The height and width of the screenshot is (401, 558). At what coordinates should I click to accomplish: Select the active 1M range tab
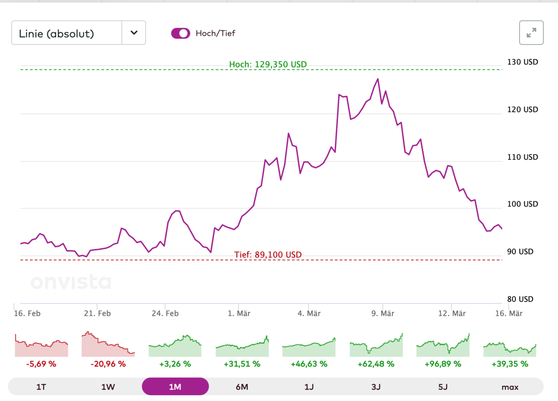tap(175, 387)
